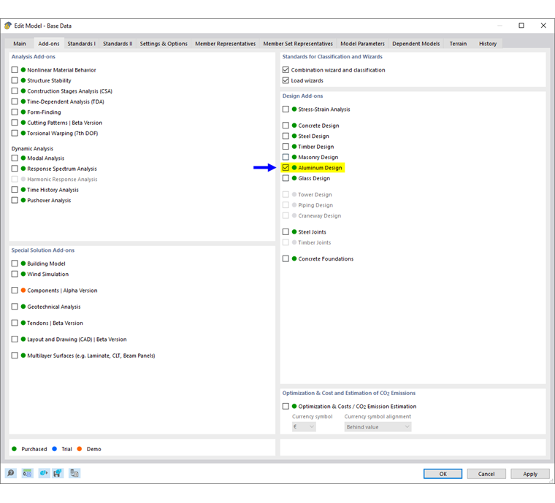Tick Components Alpha Version checkbox
The width and height of the screenshot is (555, 503).
[x=15, y=291]
